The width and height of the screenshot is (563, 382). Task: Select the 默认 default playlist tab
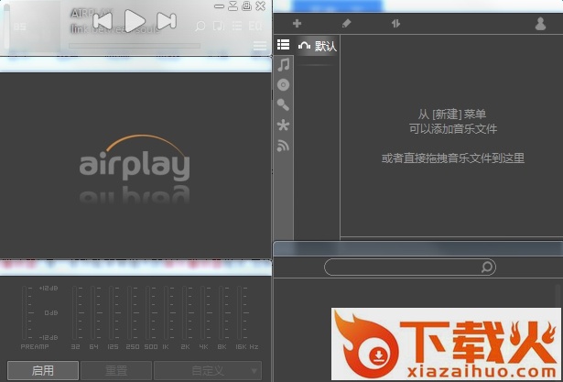click(318, 46)
